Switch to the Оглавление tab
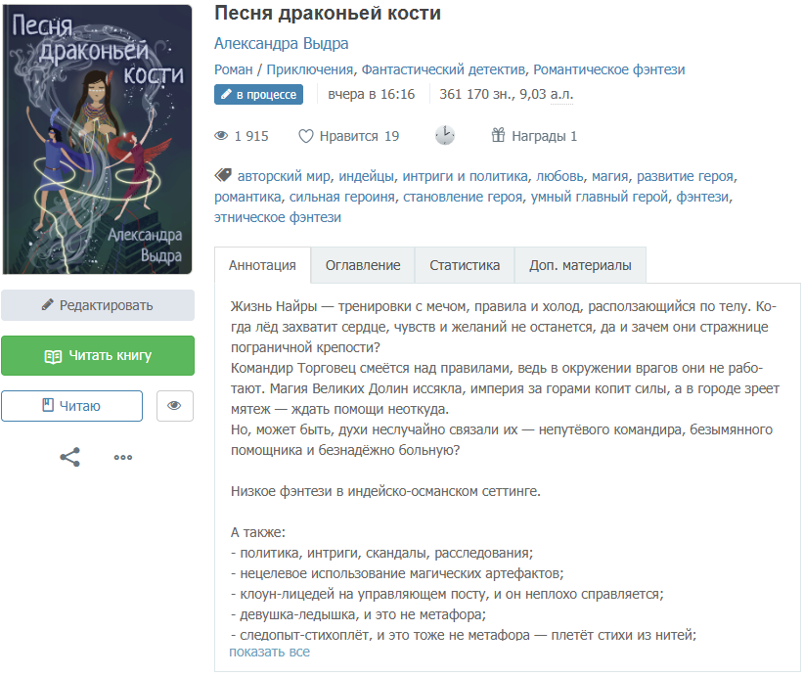 click(363, 265)
